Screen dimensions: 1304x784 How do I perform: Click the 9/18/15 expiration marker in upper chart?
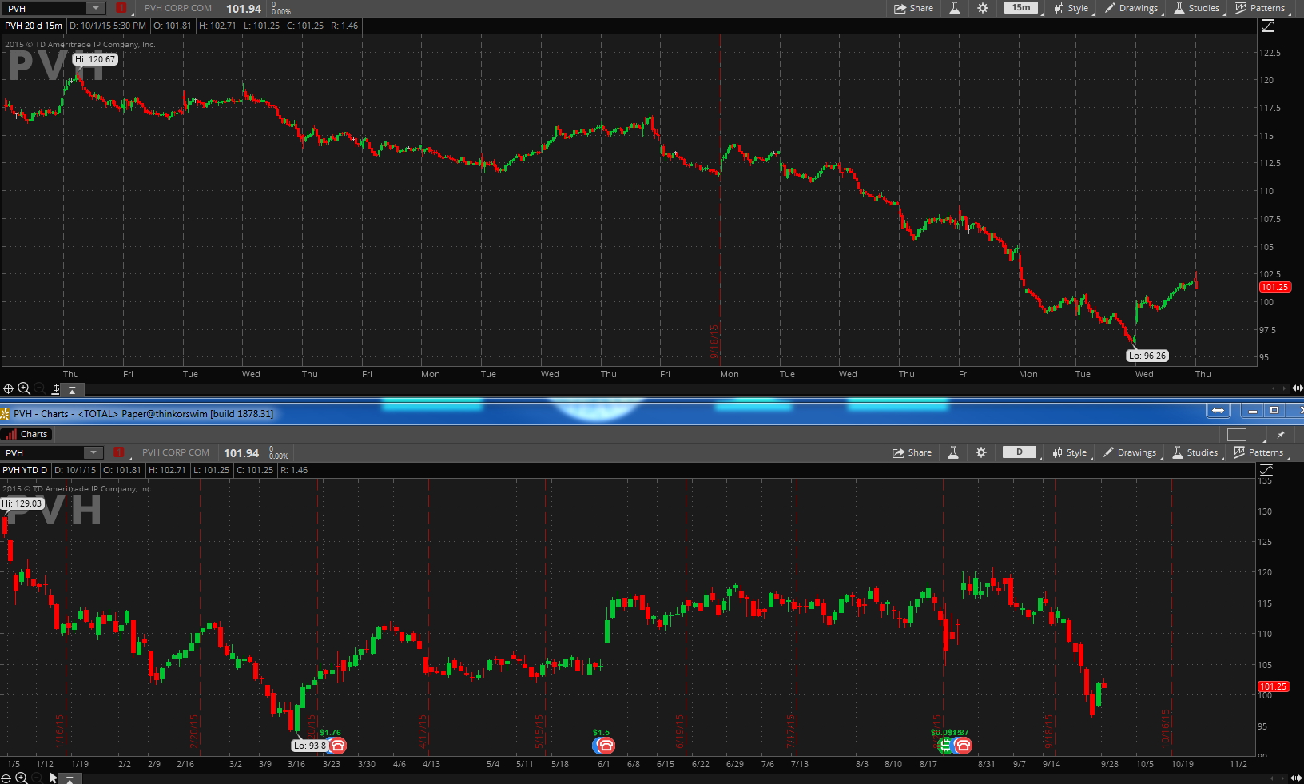(714, 340)
